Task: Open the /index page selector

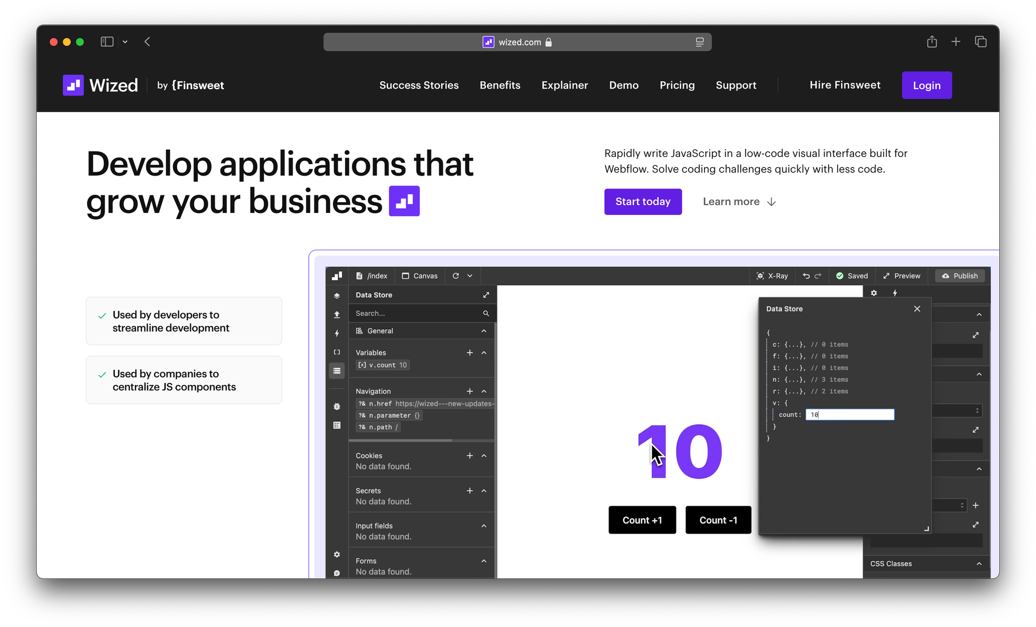Action: (x=372, y=276)
